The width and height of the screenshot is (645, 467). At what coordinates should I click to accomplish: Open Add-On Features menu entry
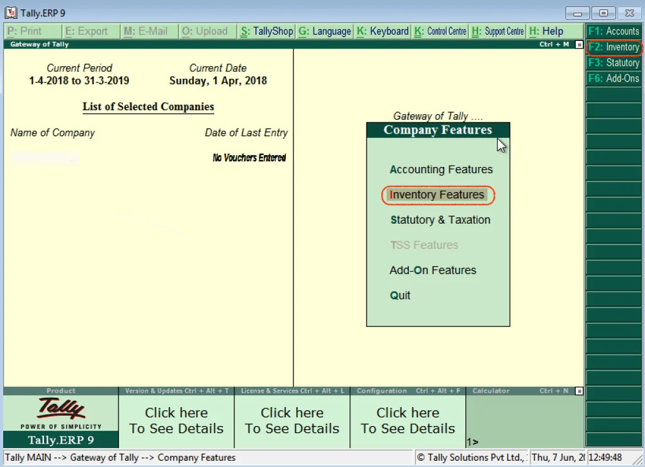433,270
